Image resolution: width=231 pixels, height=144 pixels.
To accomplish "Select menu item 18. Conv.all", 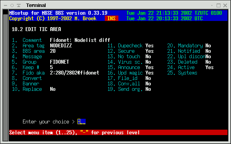I will tap(123, 84).
